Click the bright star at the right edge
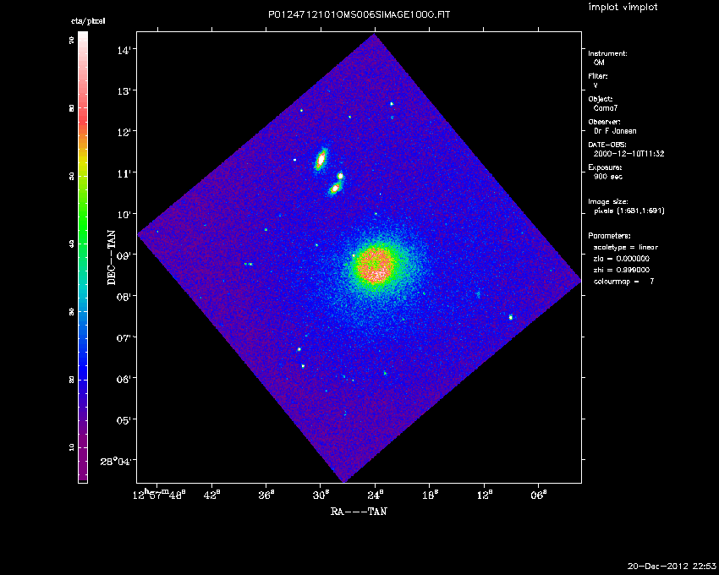The image size is (719, 575). point(511,317)
